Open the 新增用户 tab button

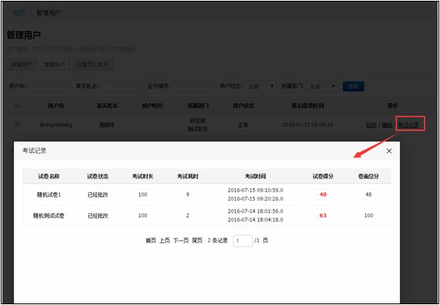point(22,65)
